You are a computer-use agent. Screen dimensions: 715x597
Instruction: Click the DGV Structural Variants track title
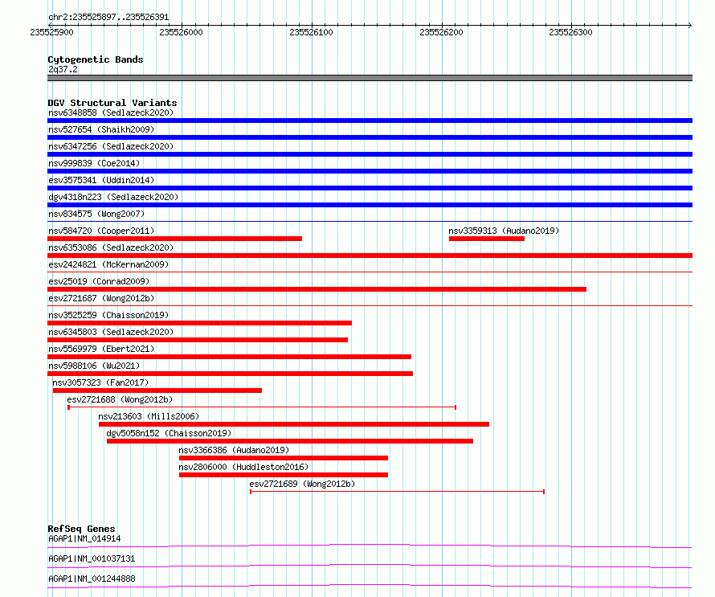pos(112,103)
